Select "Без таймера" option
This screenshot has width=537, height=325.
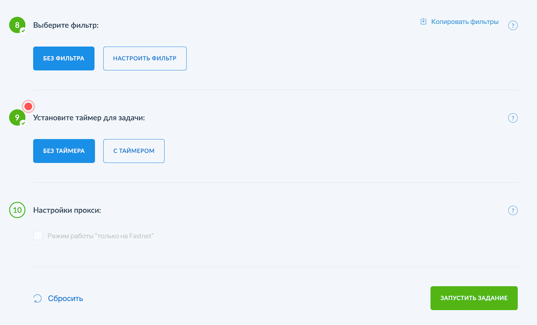pos(64,151)
